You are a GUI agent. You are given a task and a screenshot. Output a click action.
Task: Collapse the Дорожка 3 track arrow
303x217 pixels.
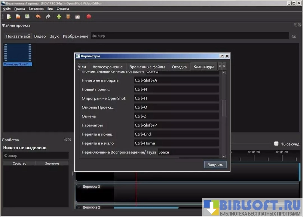(79, 187)
